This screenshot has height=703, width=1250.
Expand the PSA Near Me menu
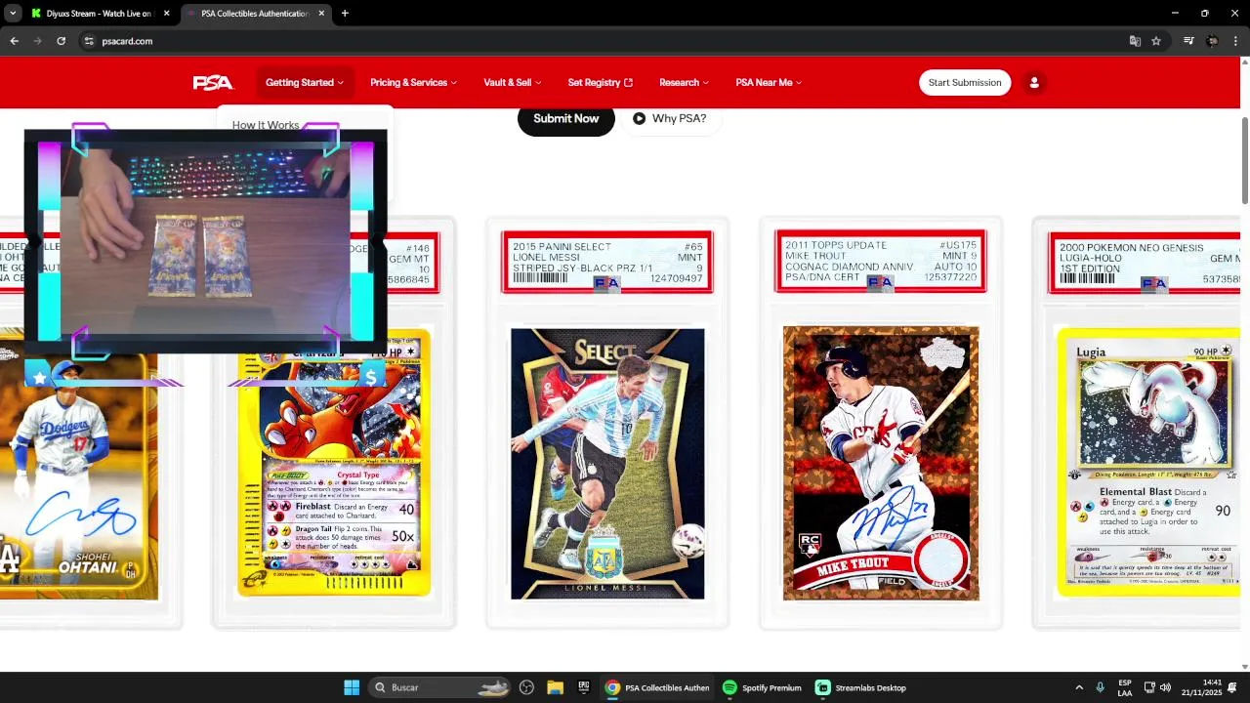[769, 83]
